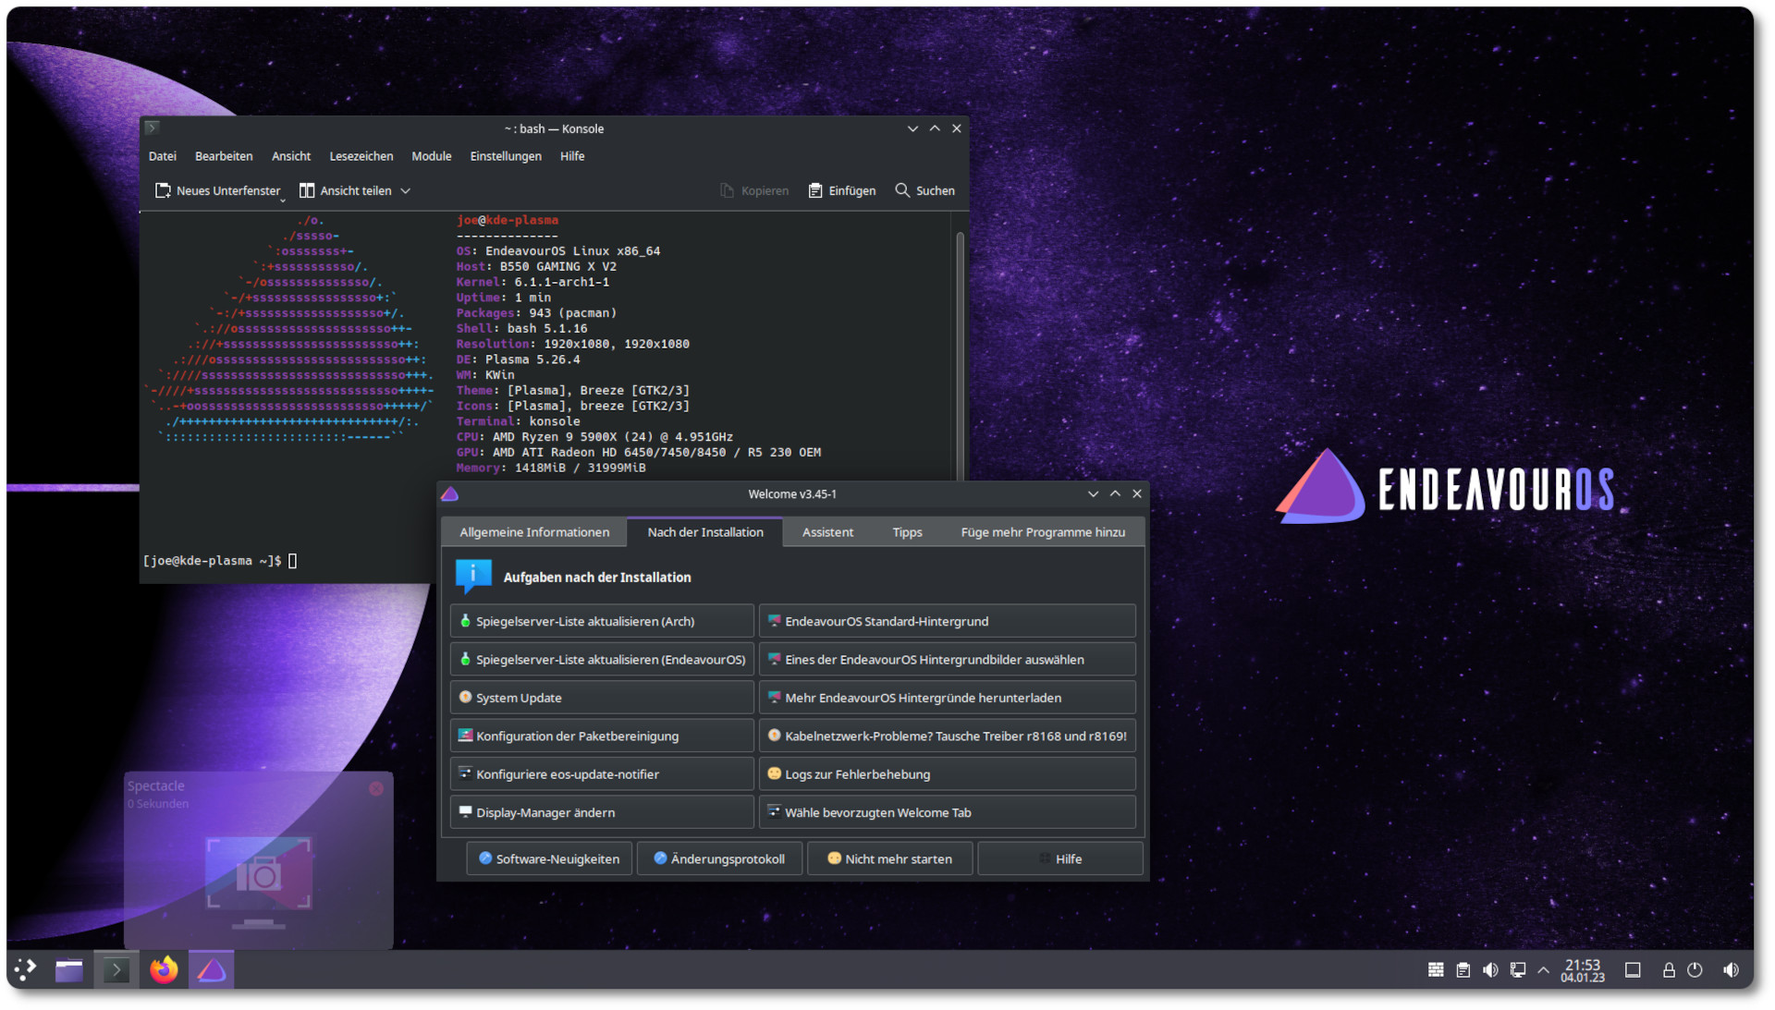
Task: Open the firewall tray icon
Action: (x=1436, y=969)
